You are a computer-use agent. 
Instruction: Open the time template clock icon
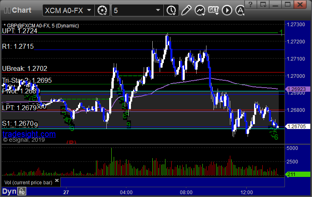(171, 10)
